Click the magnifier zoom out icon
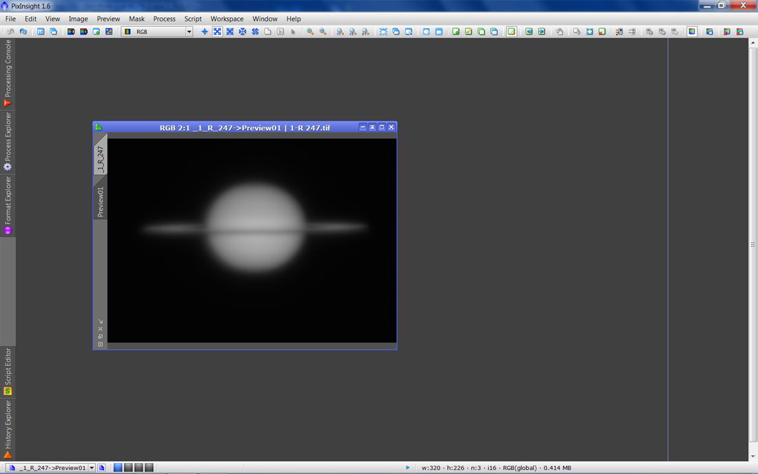Screen dimensions: 758x474 tap(323, 32)
